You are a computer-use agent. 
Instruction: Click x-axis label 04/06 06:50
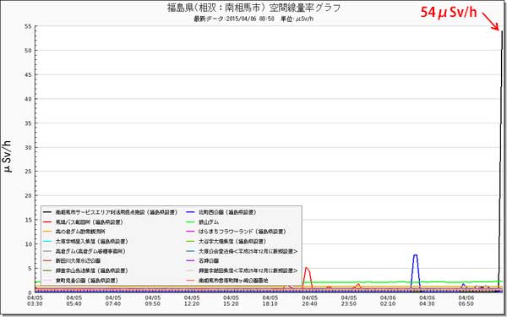(466, 300)
